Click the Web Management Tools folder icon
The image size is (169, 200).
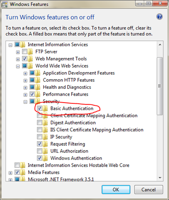point(30,59)
